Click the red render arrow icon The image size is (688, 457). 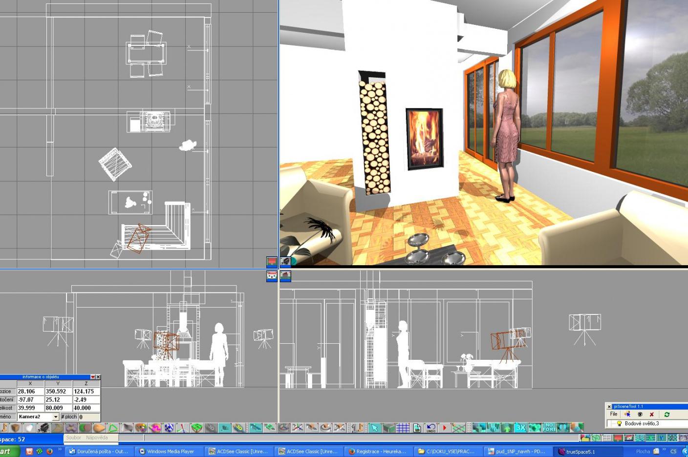click(445, 427)
